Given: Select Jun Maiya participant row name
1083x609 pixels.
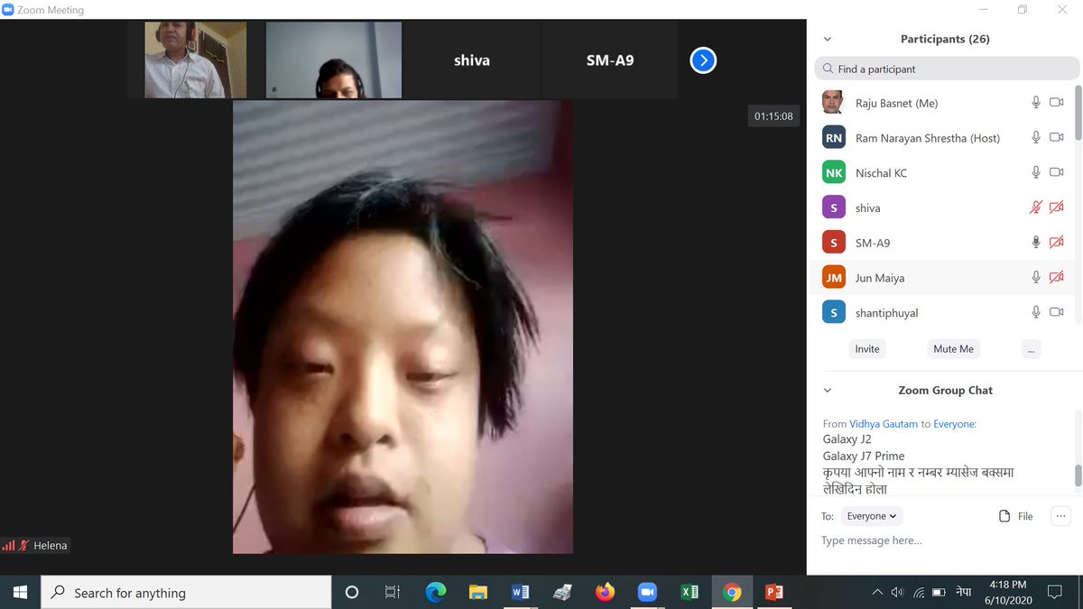Looking at the screenshot, I should 880,278.
